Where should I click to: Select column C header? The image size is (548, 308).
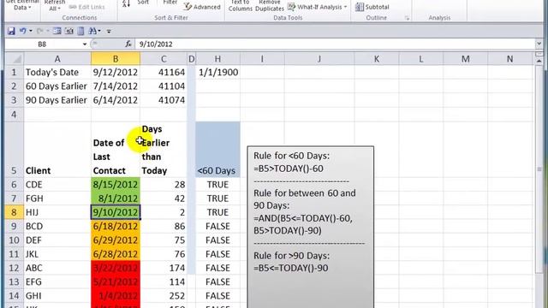(x=164, y=59)
